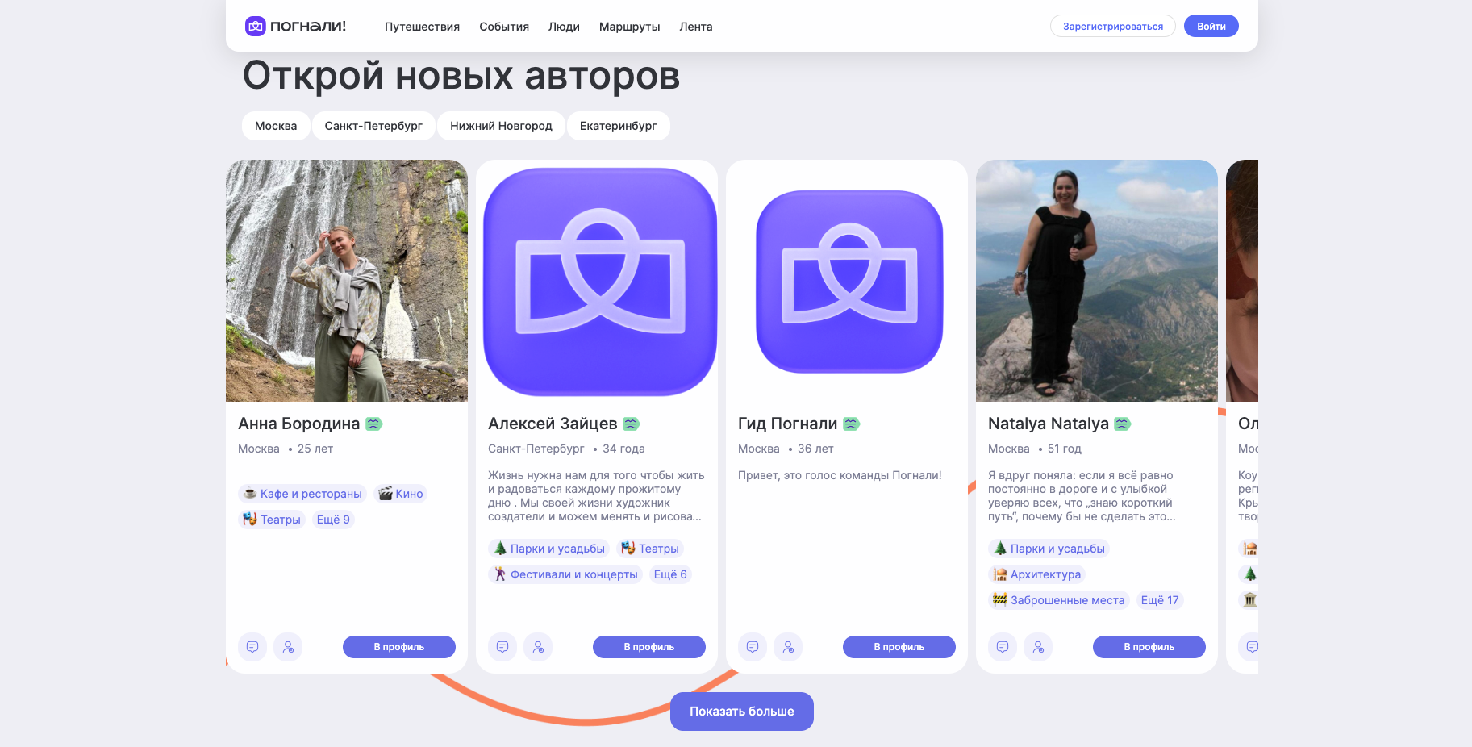Image resolution: width=1472 pixels, height=747 pixels.
Task: Select Парки и усадьбы tag on Алексей's card
Action: (548, 549)
